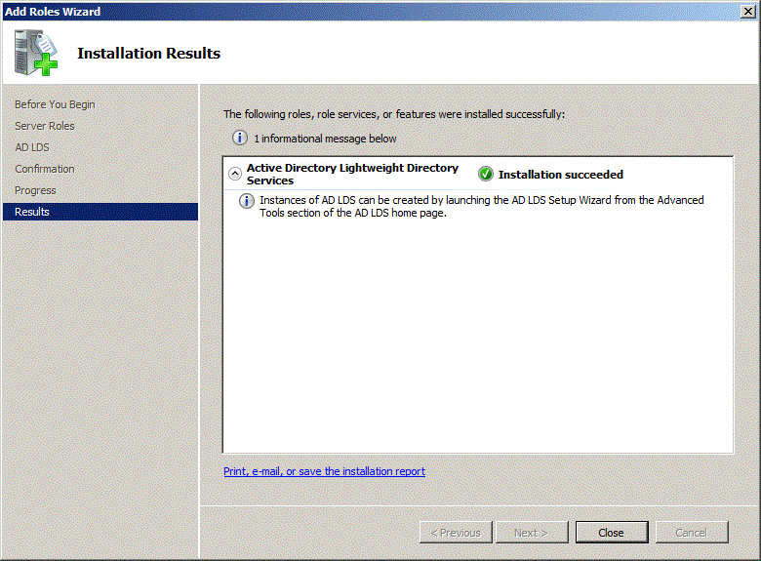This screenshot has width=761, height=561.
Task: Click the Next button
Action: point(532,533)
